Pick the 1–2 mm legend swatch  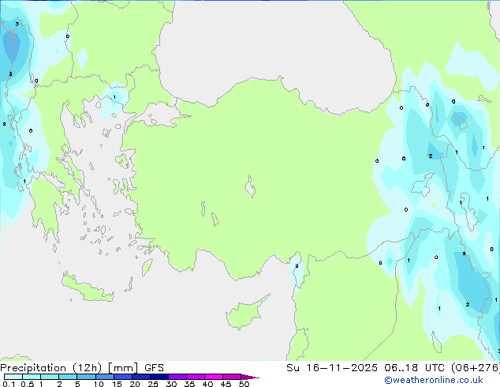(x=50, y=377)
